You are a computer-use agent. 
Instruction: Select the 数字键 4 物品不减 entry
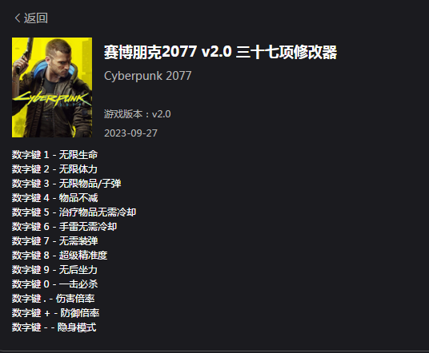click(54, 198)
